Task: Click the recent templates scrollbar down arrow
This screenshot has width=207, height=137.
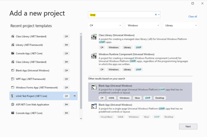Action: pyautogui.click(x=81, y=119)
